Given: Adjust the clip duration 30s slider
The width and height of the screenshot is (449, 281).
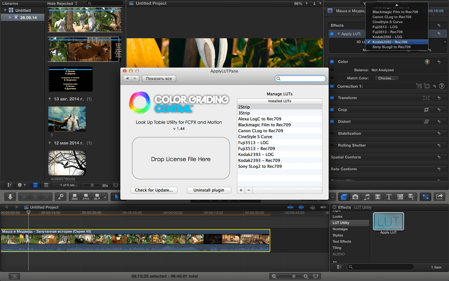Looking at the screenshot, I should pyautogui.click(x=92, y=185).
